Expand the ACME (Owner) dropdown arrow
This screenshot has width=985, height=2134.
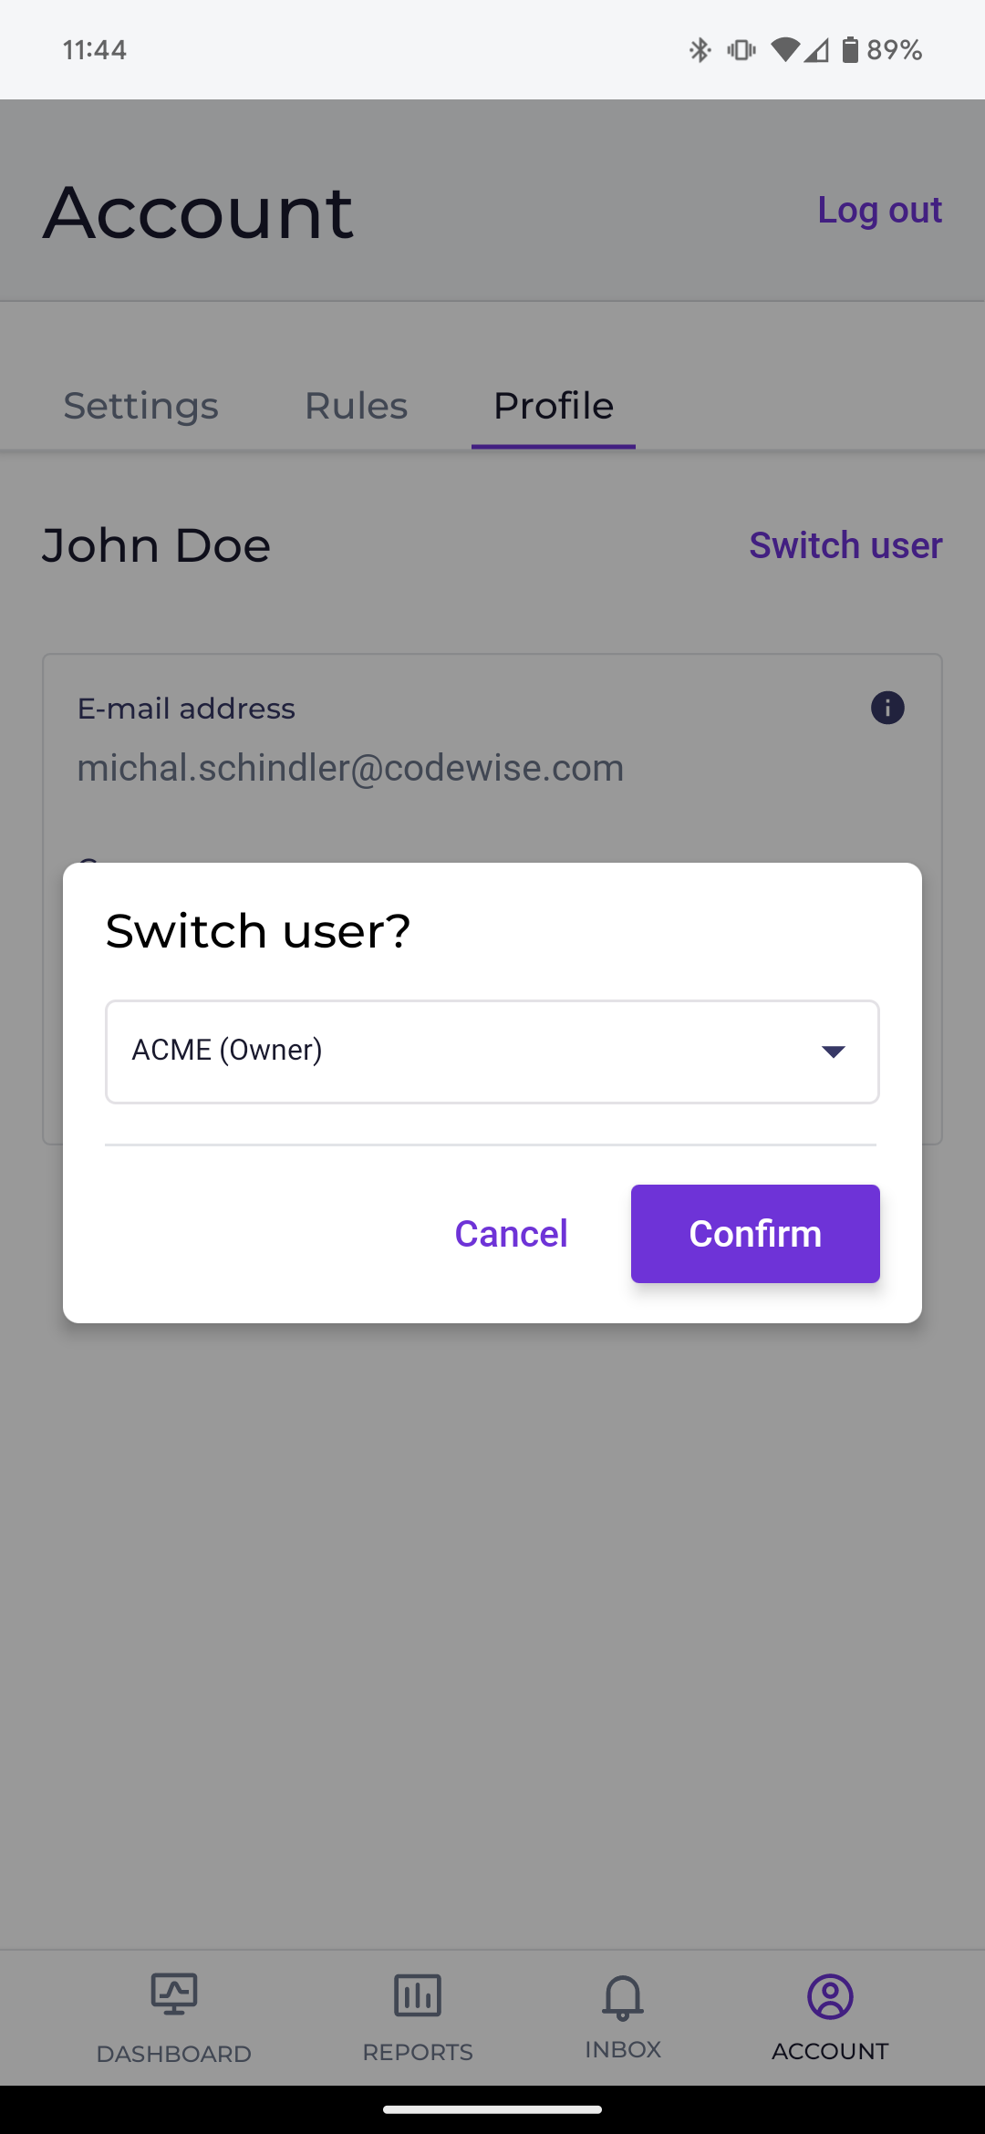tap(833, 1051)
